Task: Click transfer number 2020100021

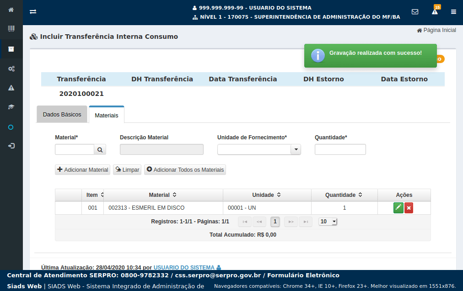Action: (x=81, y=94)
